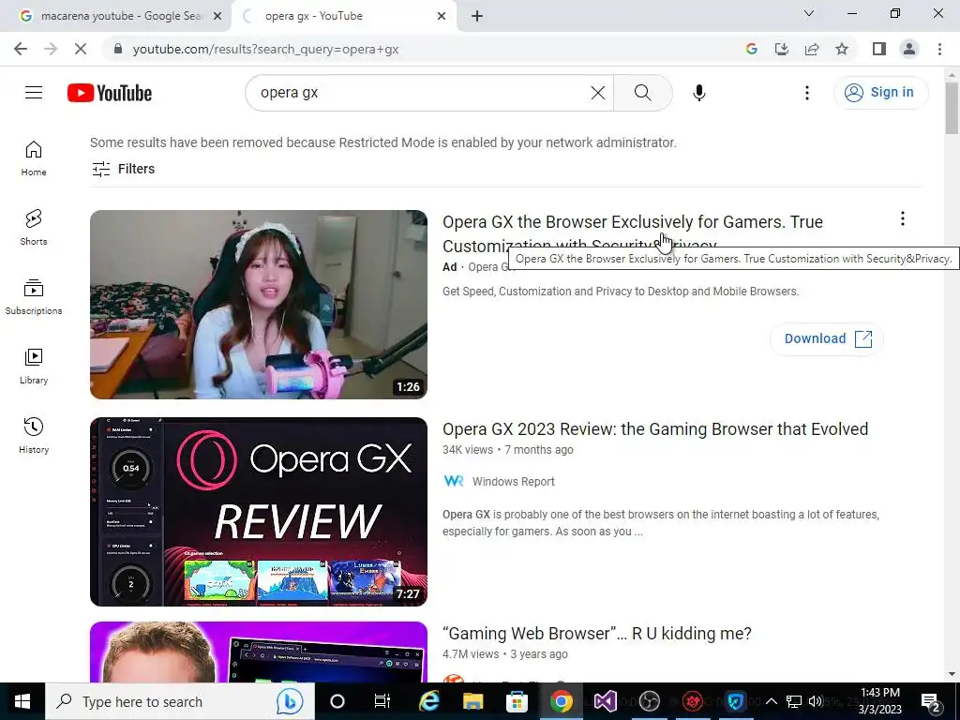The height and width of the screenshot is (720, 960).
Task: Go back in Chrome
Action: [21, 49]
